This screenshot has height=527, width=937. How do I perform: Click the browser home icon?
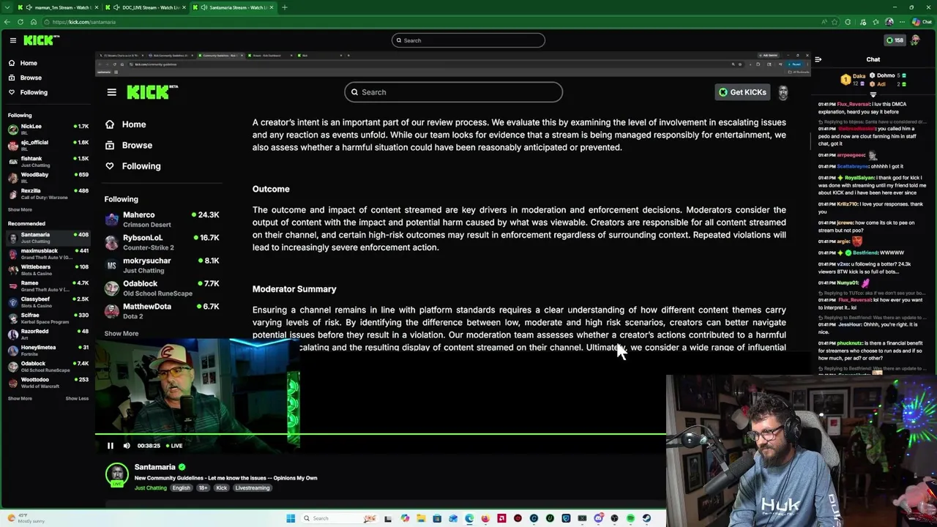33,22
